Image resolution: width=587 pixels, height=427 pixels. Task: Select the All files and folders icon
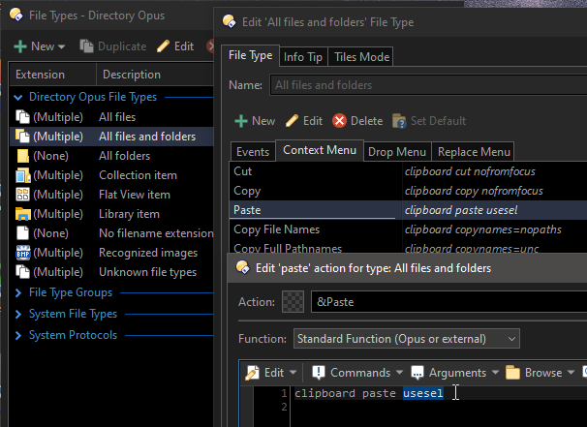[x=22, y=137]
